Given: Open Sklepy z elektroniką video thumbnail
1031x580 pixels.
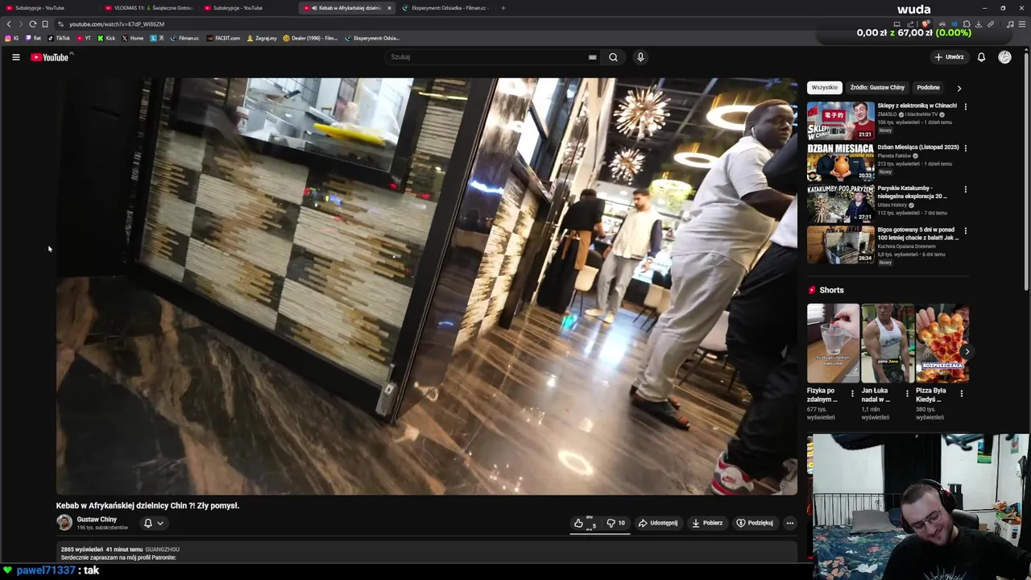Looking at the screenshot, I should 841,121.
